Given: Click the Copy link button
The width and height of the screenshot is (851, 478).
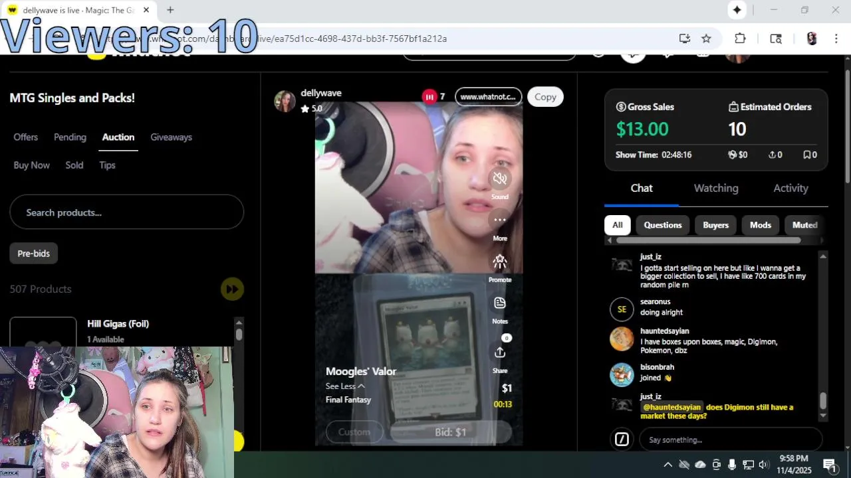Looking at the screenshot, I should 545,97.
